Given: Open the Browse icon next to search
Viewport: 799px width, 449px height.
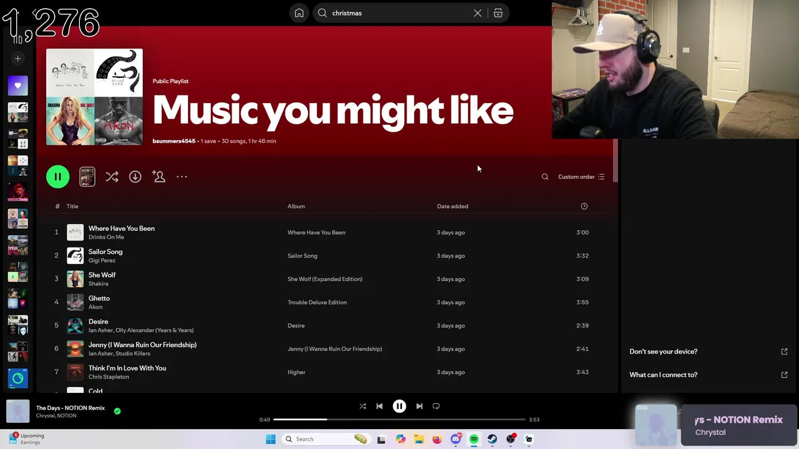Looking at the screenshot, I should pos(498,13).
